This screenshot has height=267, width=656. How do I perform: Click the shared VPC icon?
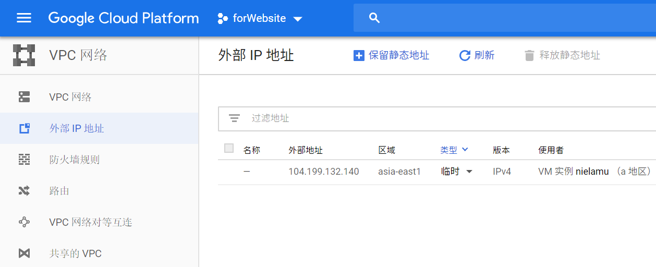click(x=25, y=253)
